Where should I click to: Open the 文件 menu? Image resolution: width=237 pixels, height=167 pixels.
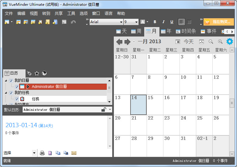(9, 13)
